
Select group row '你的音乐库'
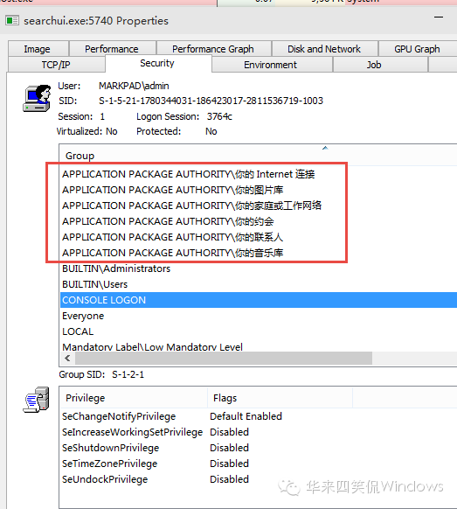click(x=259, y=253)
